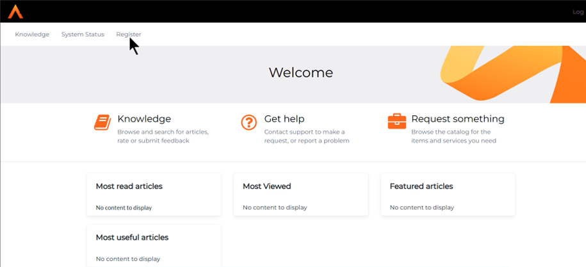Click the Welcome banner heading
The width and height of the screenshot is (586, 267).
coord(301,73)
